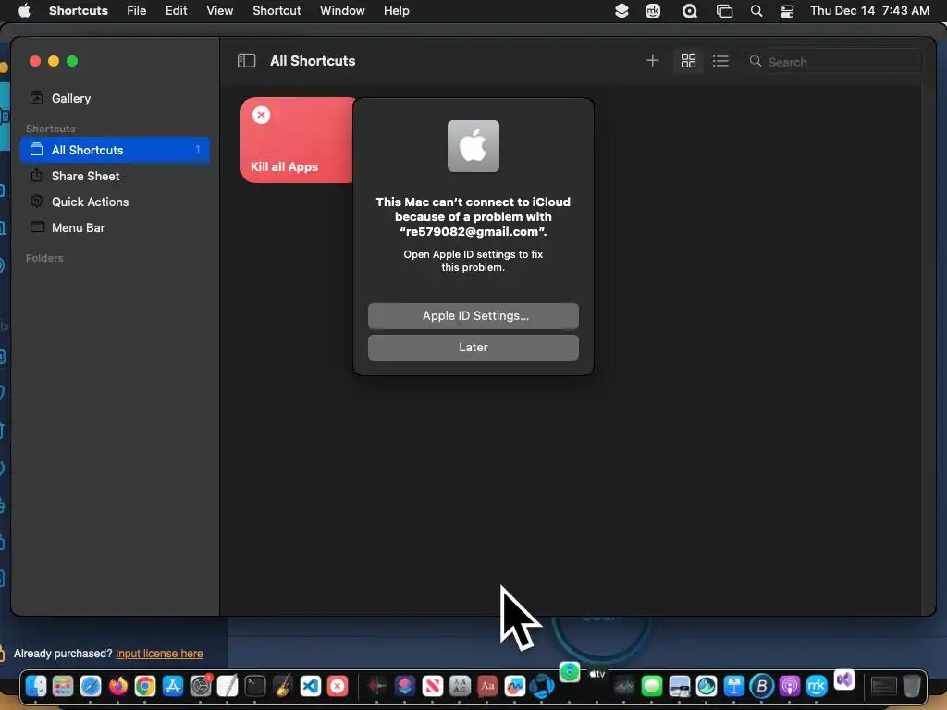Launch Firefox from the Dock
The image size is (947, 710).
pyautogui.click(x=117, y=686)
